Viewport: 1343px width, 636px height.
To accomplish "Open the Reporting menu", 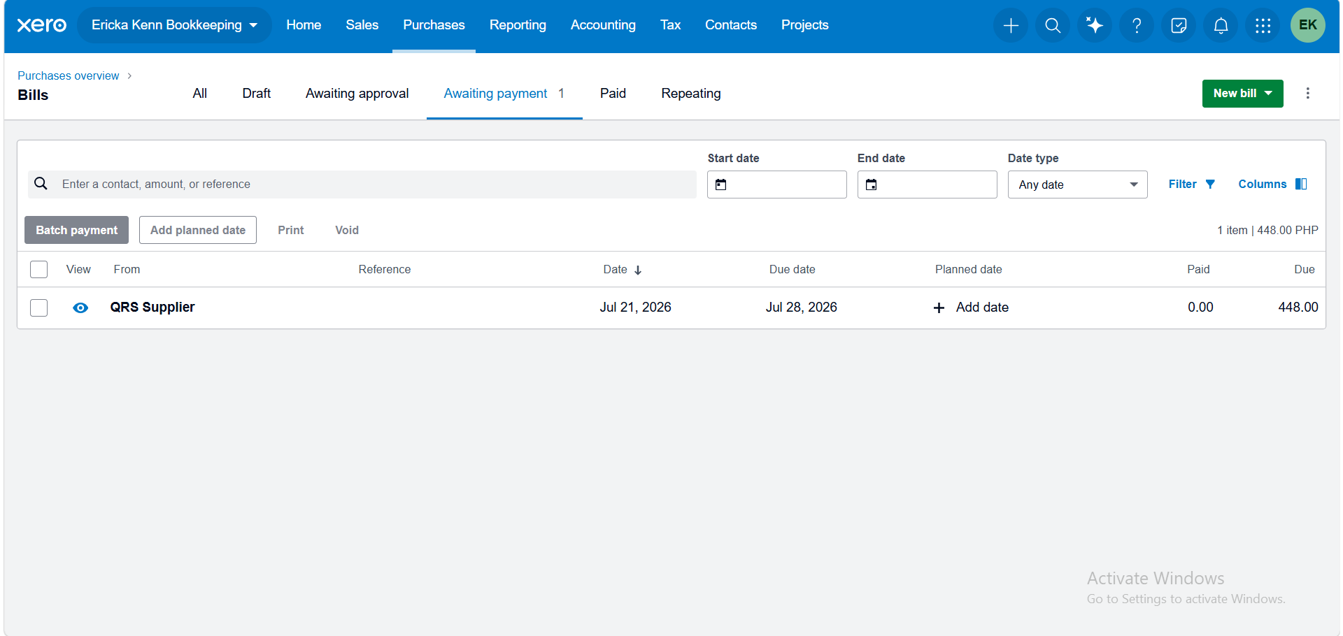I will tap(518, 25).
